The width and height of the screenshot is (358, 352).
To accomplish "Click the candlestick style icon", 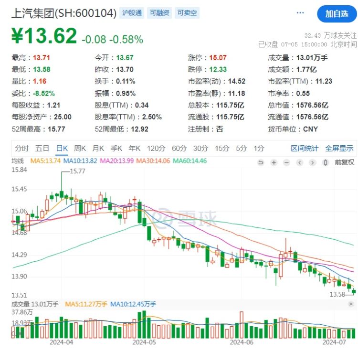I will [326, 163].
